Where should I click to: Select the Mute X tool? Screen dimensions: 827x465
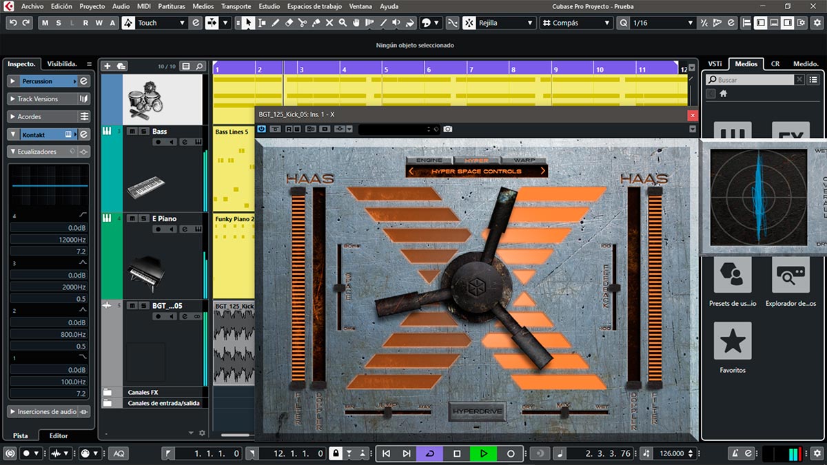click(x=329, y=23)
